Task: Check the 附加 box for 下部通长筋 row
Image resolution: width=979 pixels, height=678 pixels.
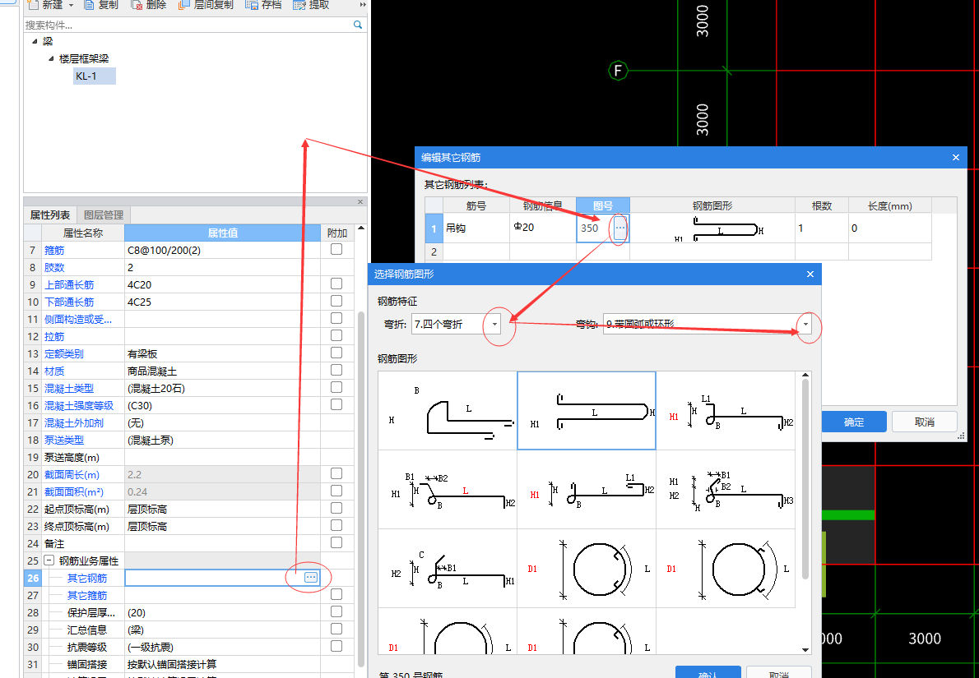Action: 336,302
